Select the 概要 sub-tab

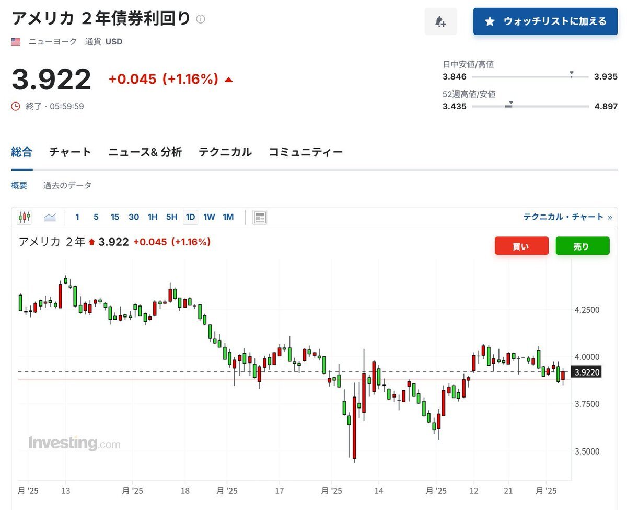(x=19, y=185)
